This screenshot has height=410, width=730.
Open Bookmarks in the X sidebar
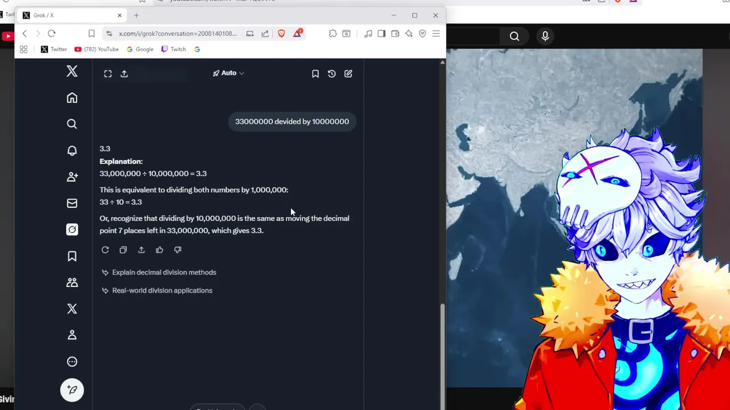pyautogui.click(x=72, y=256)
